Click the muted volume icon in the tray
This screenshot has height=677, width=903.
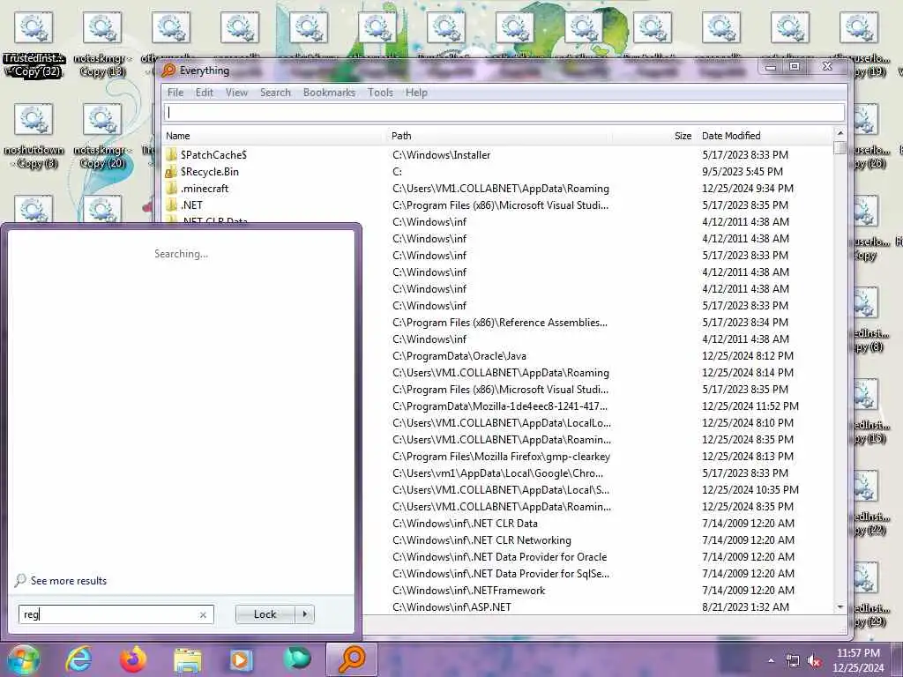814,661
